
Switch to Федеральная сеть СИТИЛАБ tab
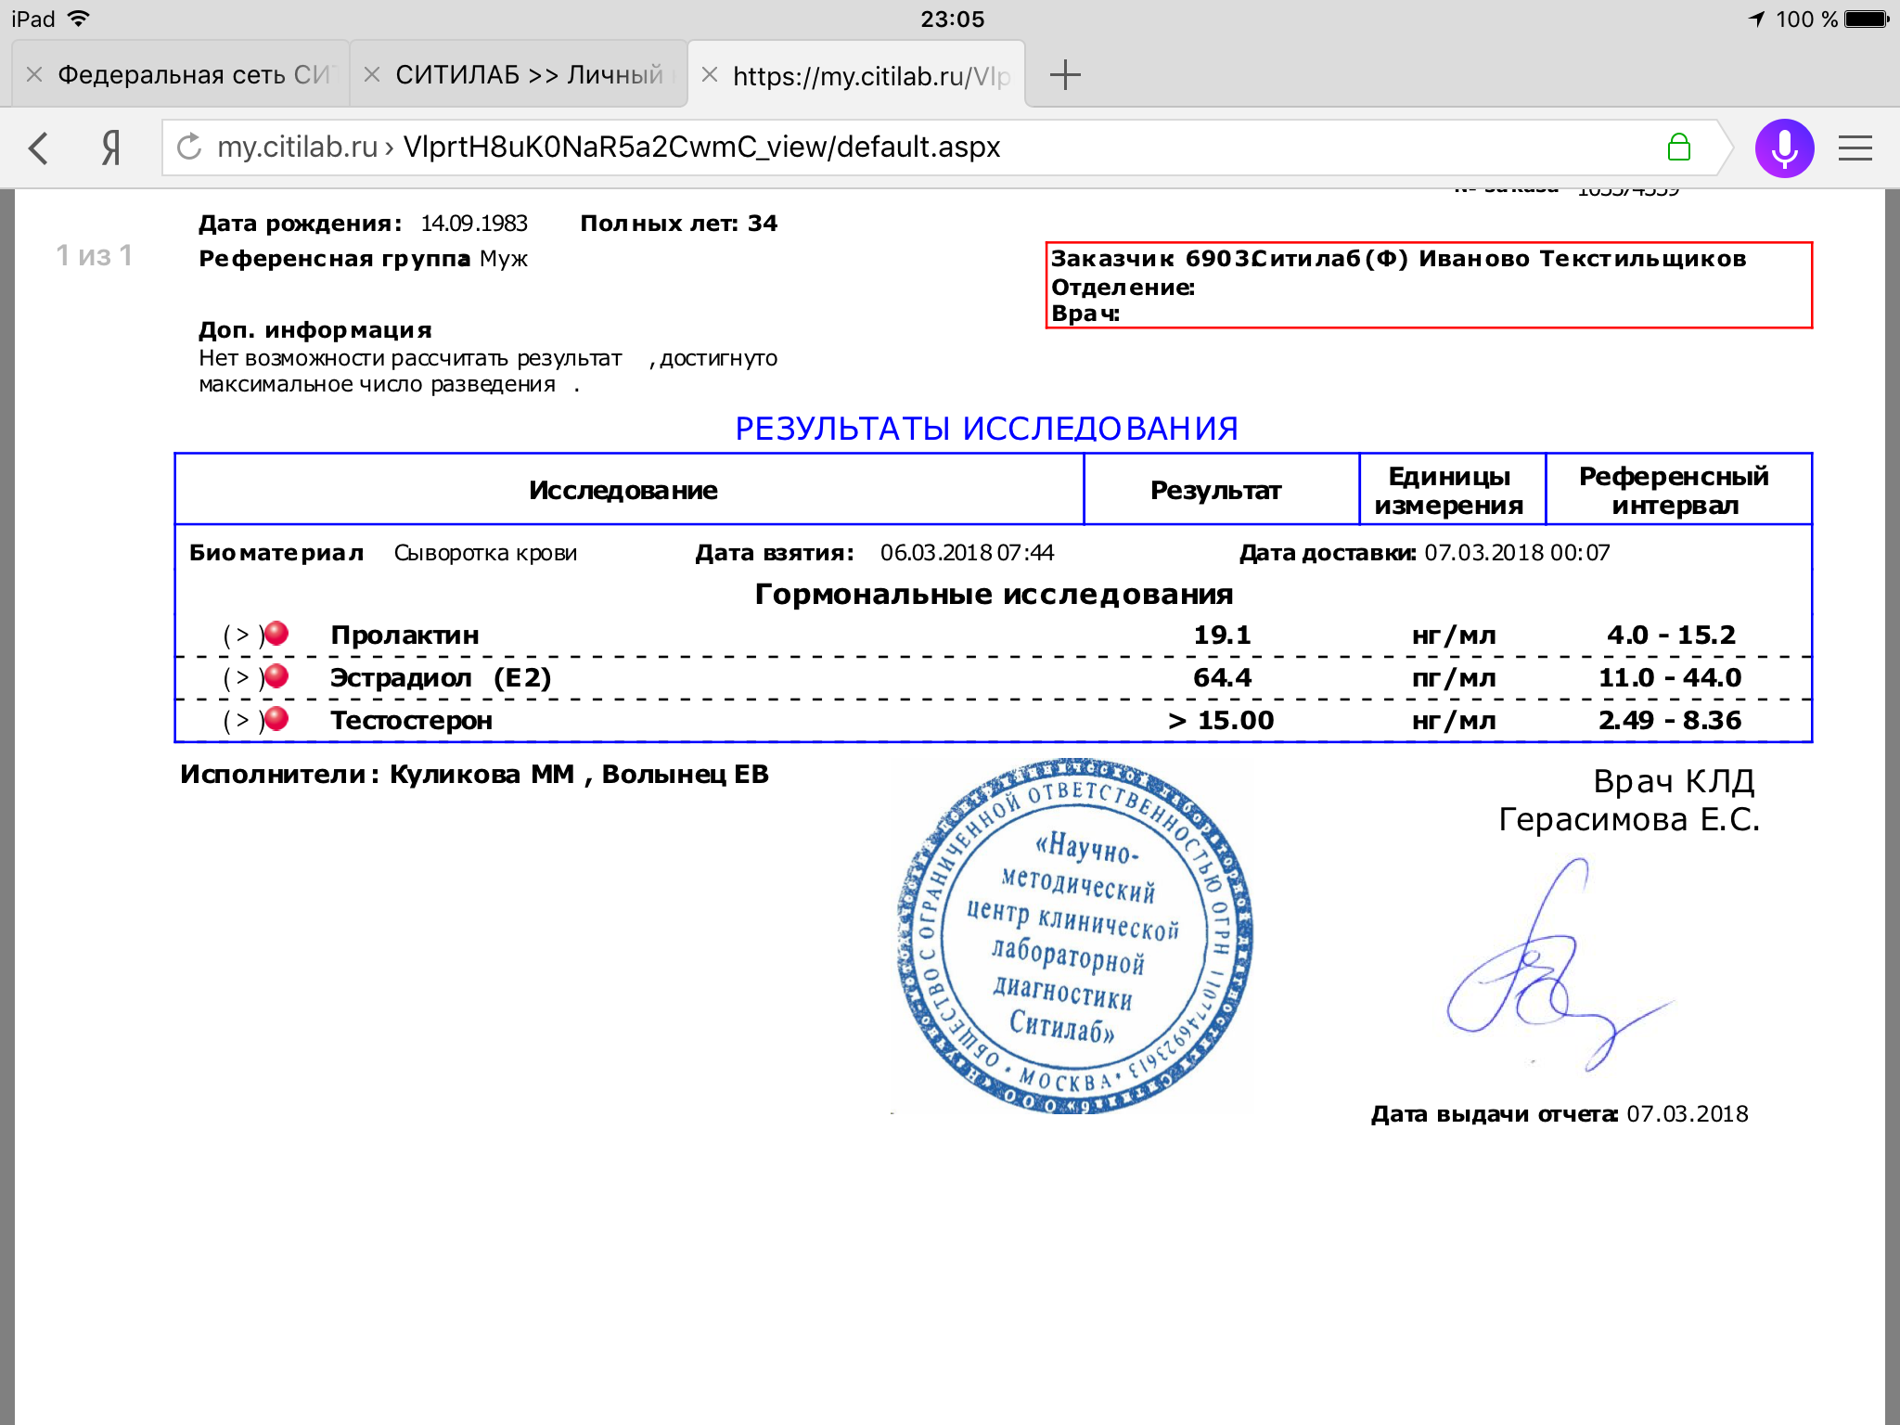coord(193,75)
